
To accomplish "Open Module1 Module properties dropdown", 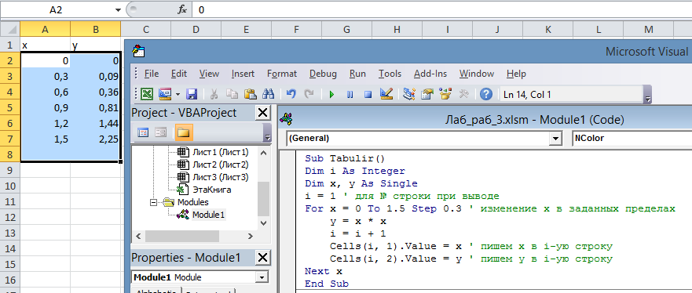I will (x=262, y=277).
